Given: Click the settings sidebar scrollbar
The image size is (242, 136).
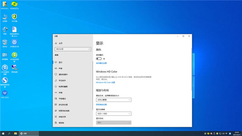Looking at the screenshot, I should [x=93, y=85].
